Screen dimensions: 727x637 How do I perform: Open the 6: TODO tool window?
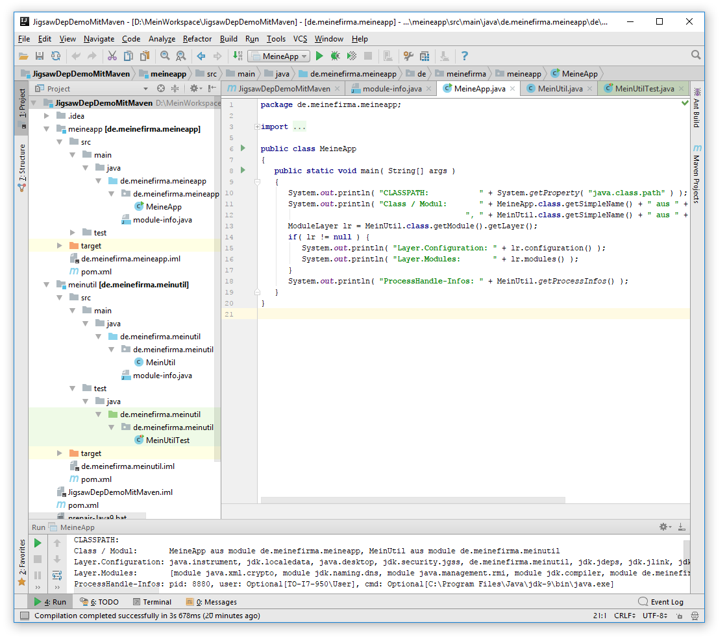coord(99,602)
